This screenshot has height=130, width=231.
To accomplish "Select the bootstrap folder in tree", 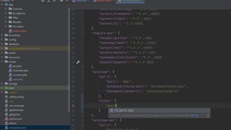I will 14,35.
